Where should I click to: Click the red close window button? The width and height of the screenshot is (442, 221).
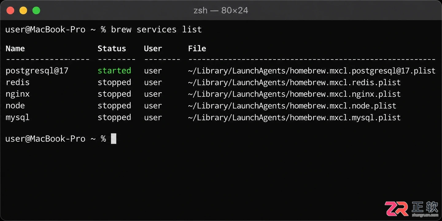(x=10, y=10)
